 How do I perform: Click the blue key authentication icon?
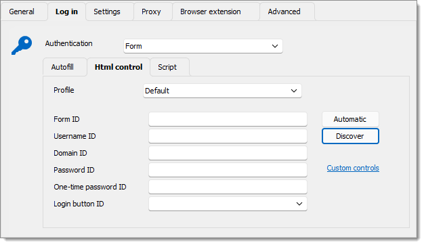22,45
